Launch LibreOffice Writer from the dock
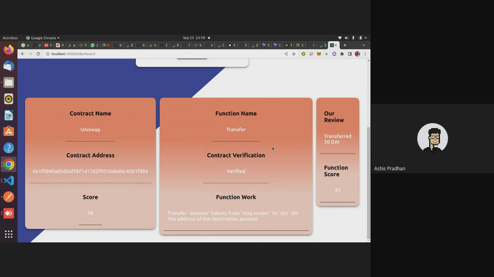This screenshot has height=277, width=494. (8, 115)
